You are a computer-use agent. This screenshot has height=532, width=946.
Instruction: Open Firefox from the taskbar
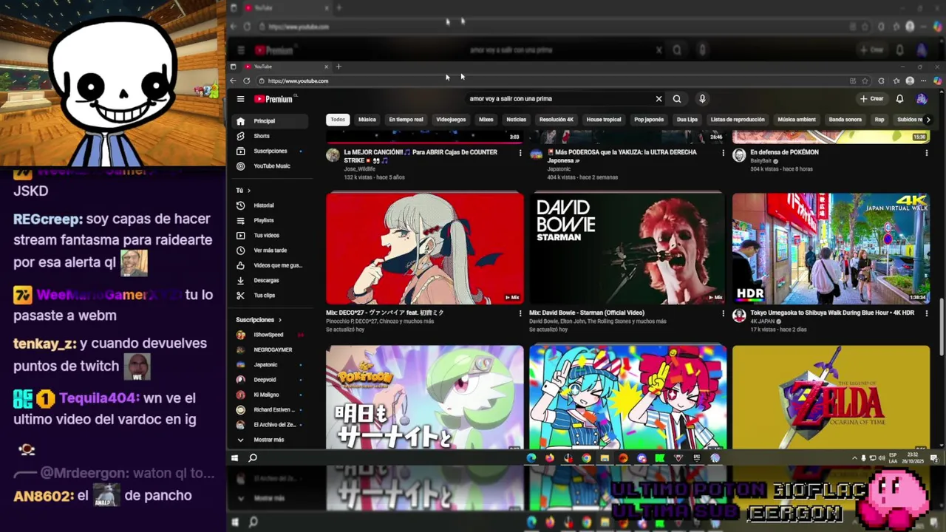[549, 458]
